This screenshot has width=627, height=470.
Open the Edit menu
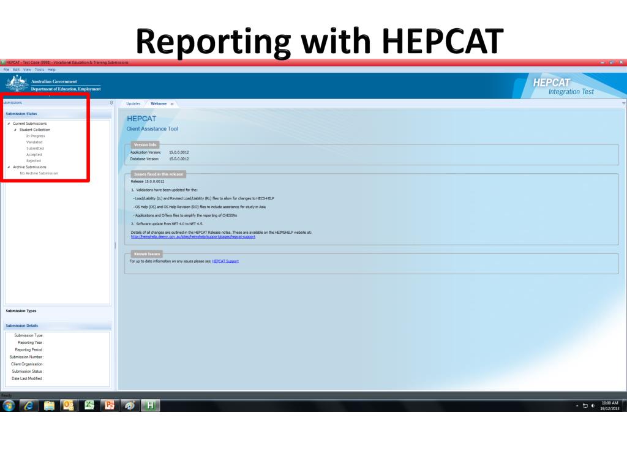tap(16, 70)
